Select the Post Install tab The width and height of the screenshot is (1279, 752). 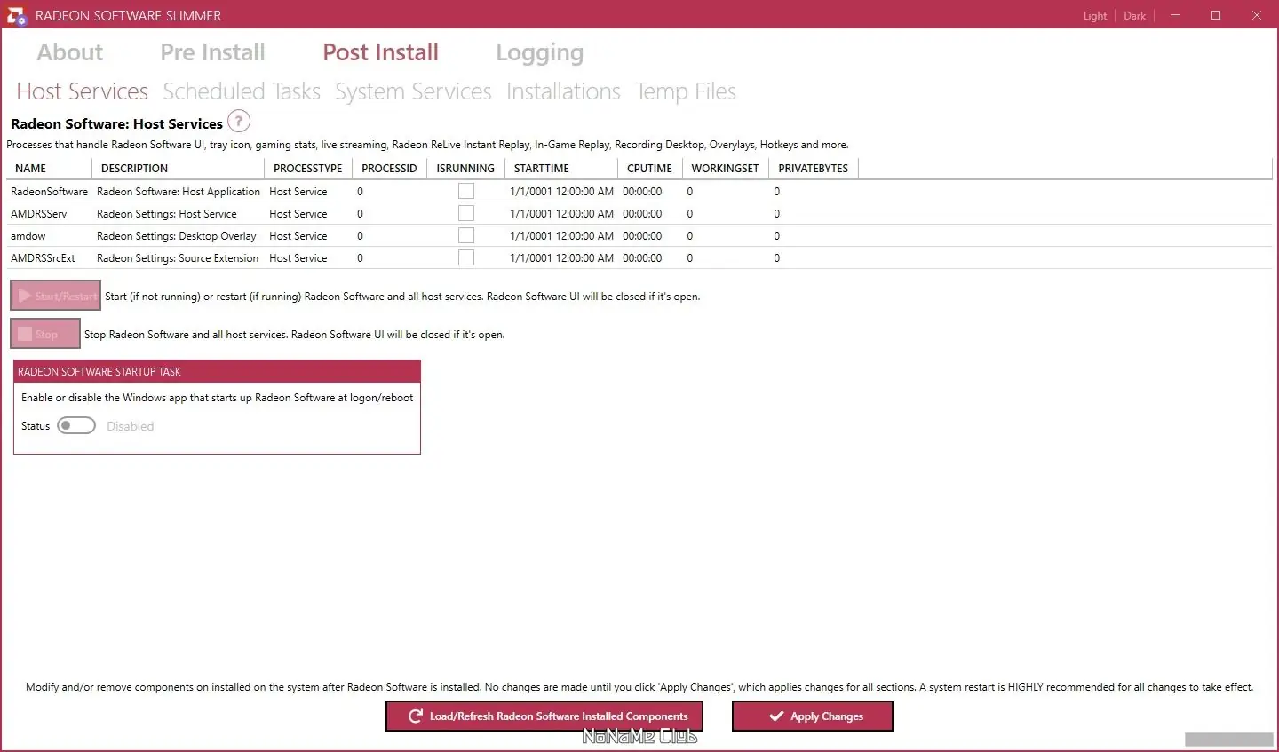click(381, 52)
